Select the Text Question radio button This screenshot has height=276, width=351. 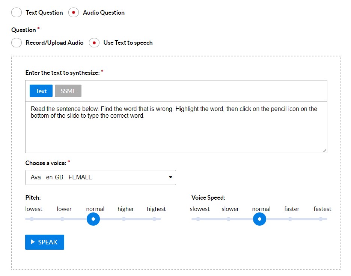pyautogui.click(x=17, y=12)
